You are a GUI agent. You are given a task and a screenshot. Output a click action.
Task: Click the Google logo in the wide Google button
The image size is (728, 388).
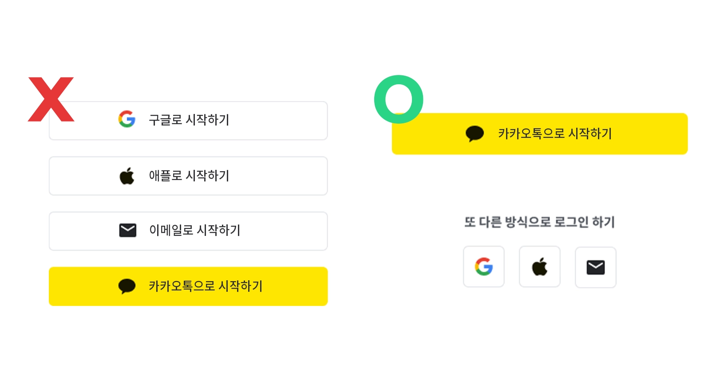(127, 119)
